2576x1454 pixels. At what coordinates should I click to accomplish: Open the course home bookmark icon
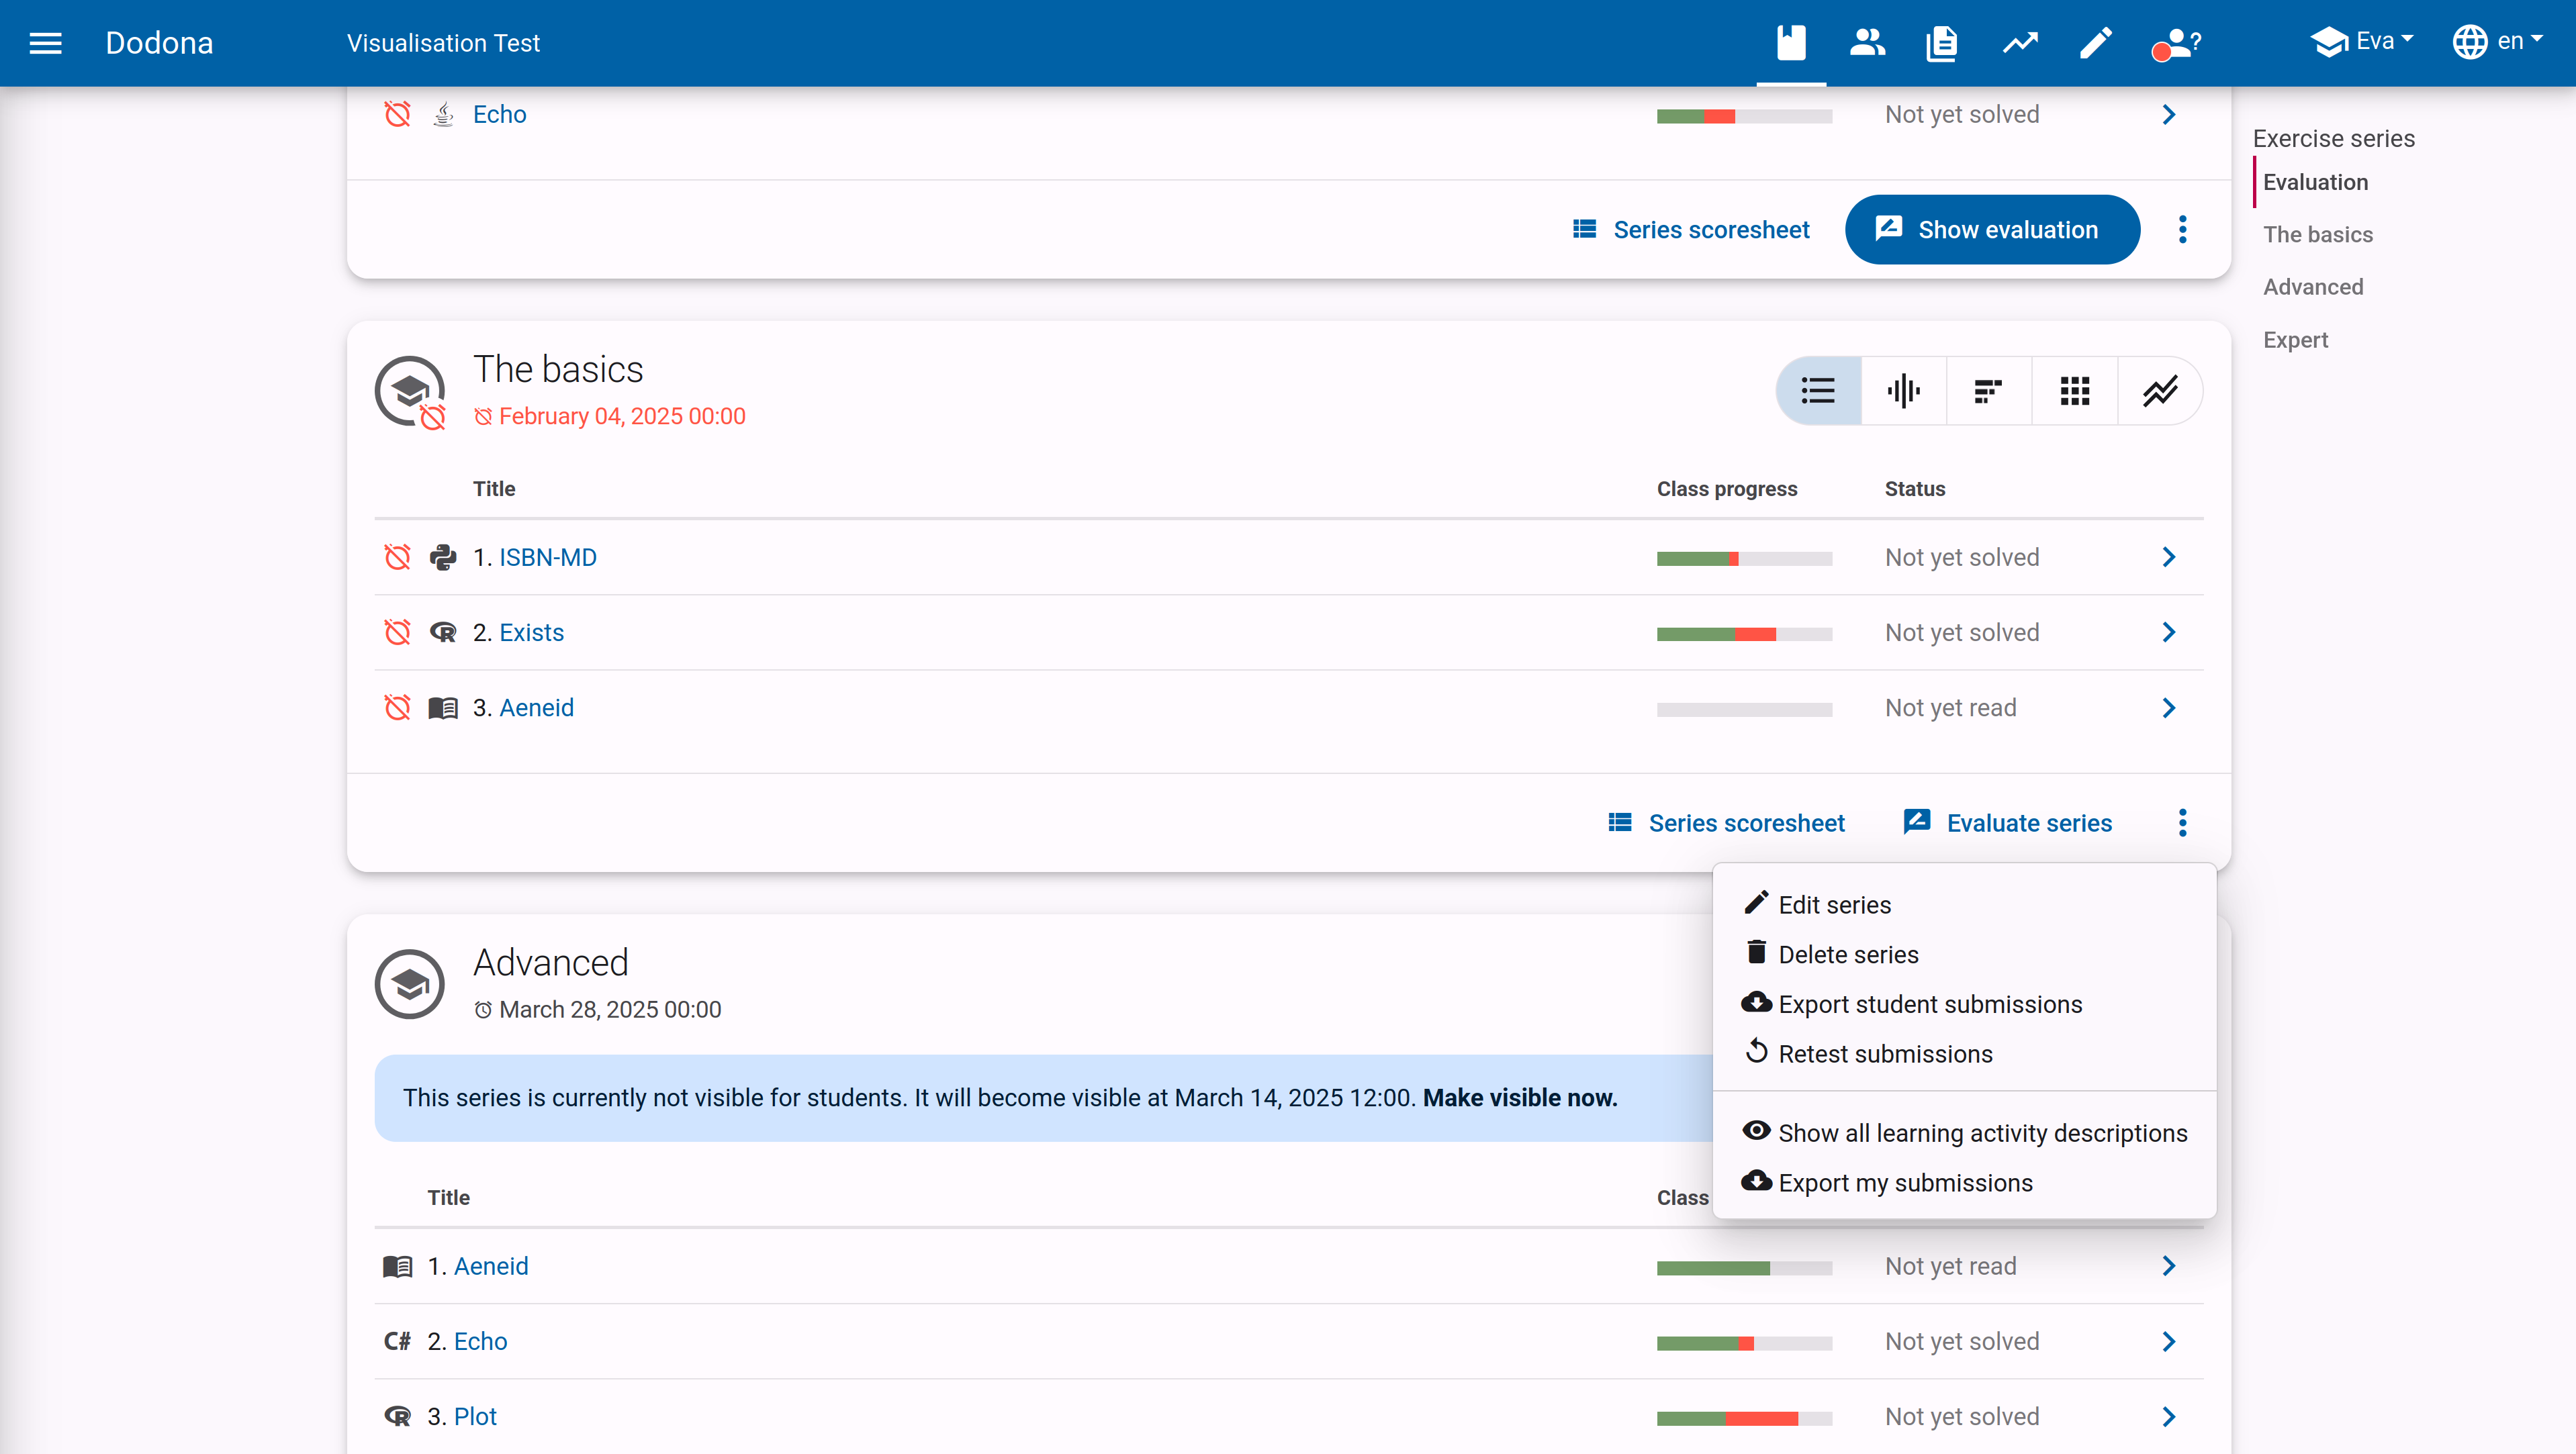(1791, 43)
